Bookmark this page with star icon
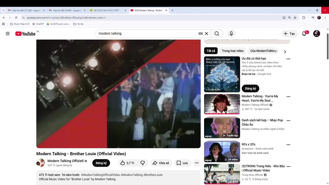 (295, 18)
